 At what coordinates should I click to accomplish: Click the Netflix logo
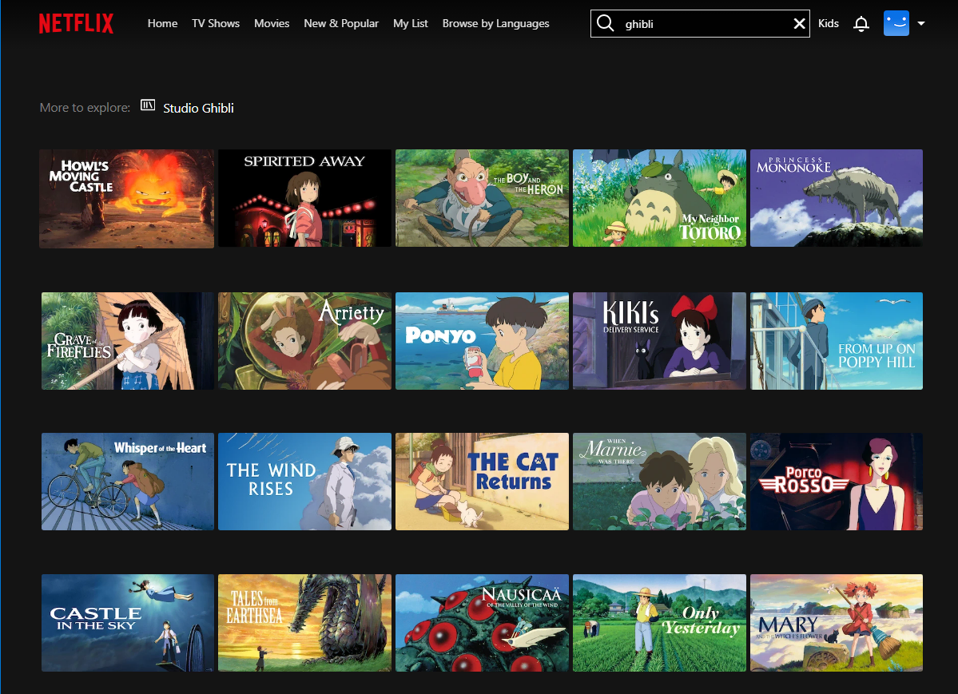pos(77,23)
